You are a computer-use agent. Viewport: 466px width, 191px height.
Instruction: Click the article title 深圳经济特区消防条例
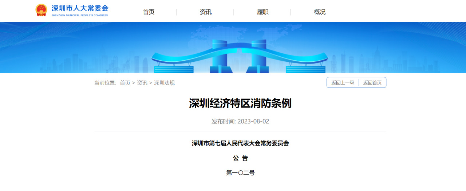(x=240, y=103)
